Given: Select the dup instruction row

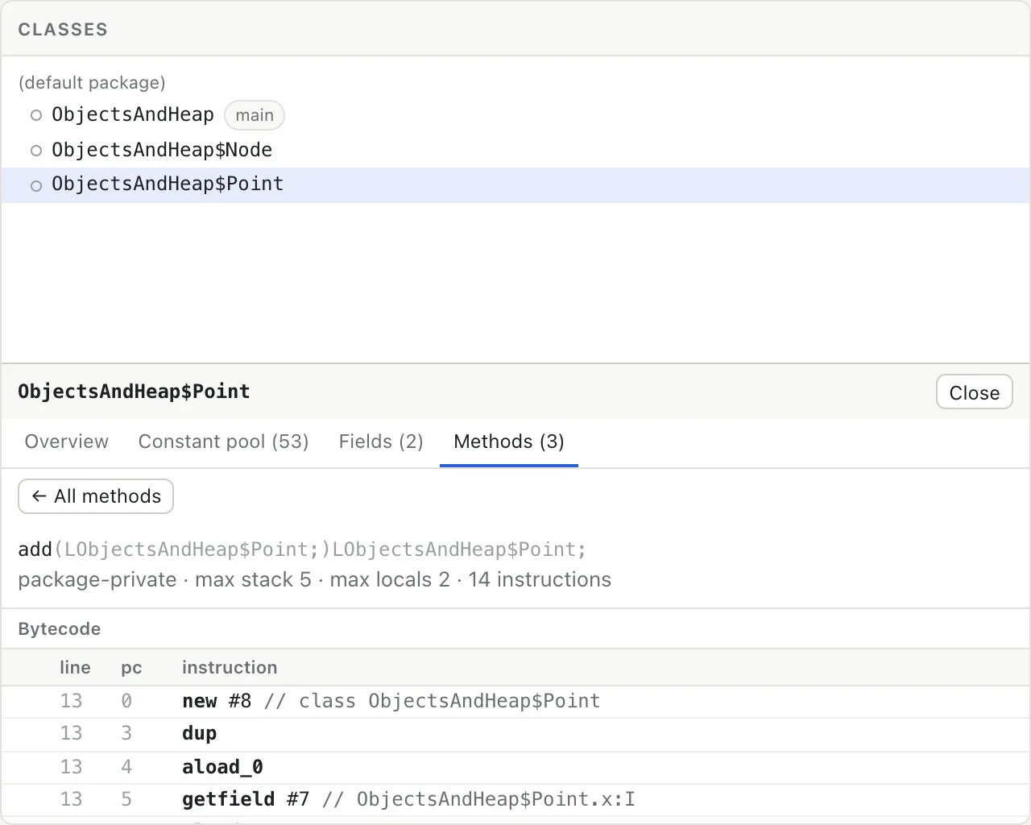Looking at the screenshot, I should click(x=515, y=734).
